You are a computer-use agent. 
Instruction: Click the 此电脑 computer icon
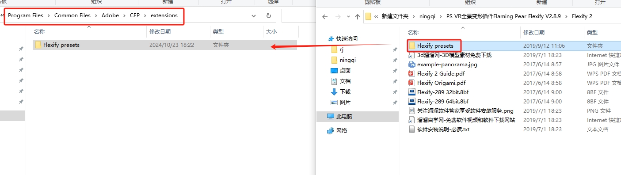click(x=331, y=117)
